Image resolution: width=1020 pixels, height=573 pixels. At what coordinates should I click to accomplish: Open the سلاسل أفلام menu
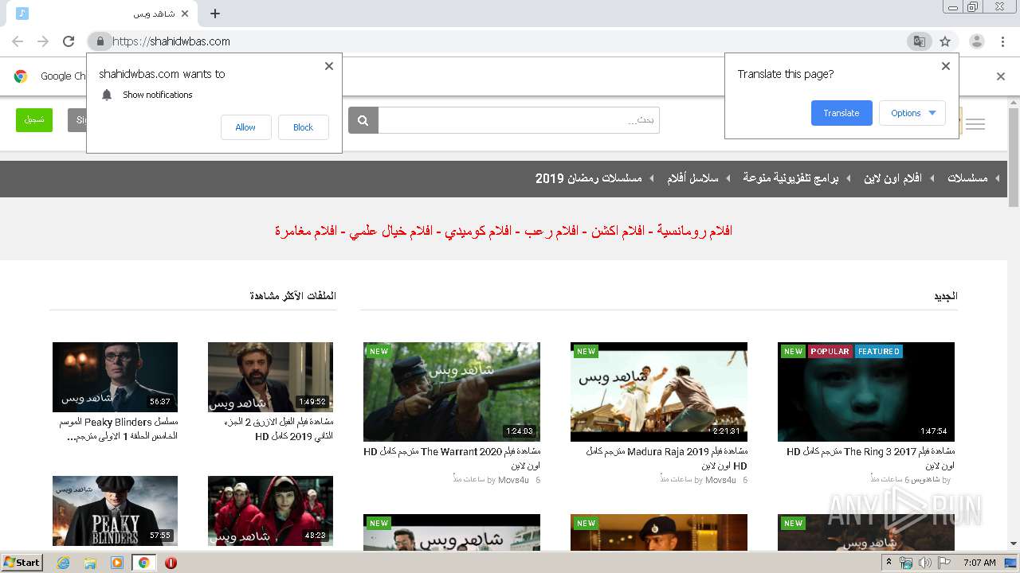(x=692, y=178)
